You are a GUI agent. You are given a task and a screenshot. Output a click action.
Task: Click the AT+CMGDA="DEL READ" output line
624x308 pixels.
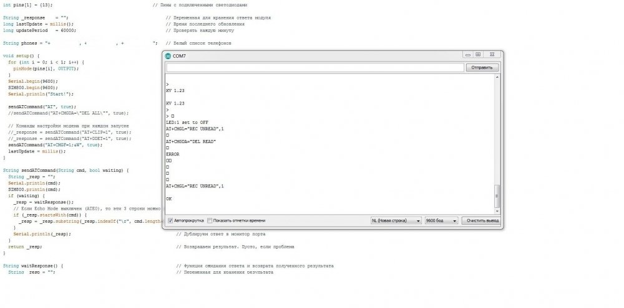click(x=191, y=142)
